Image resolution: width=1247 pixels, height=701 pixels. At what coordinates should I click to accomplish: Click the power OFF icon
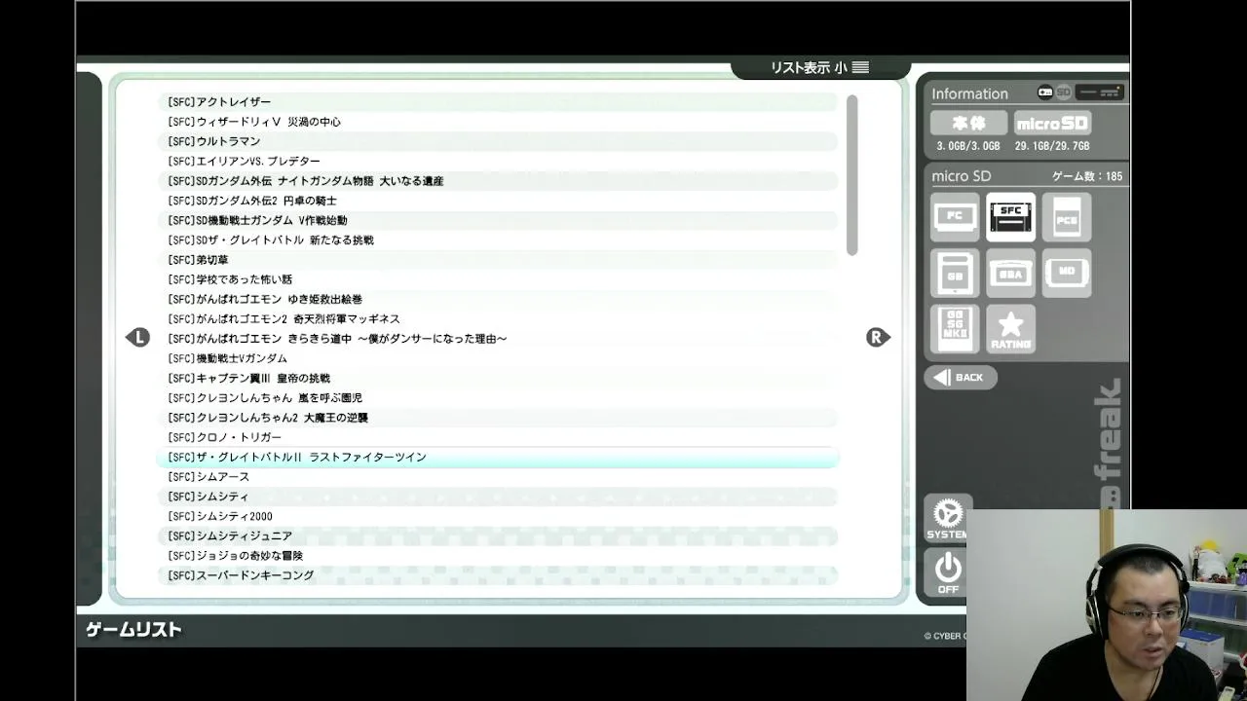947,572
